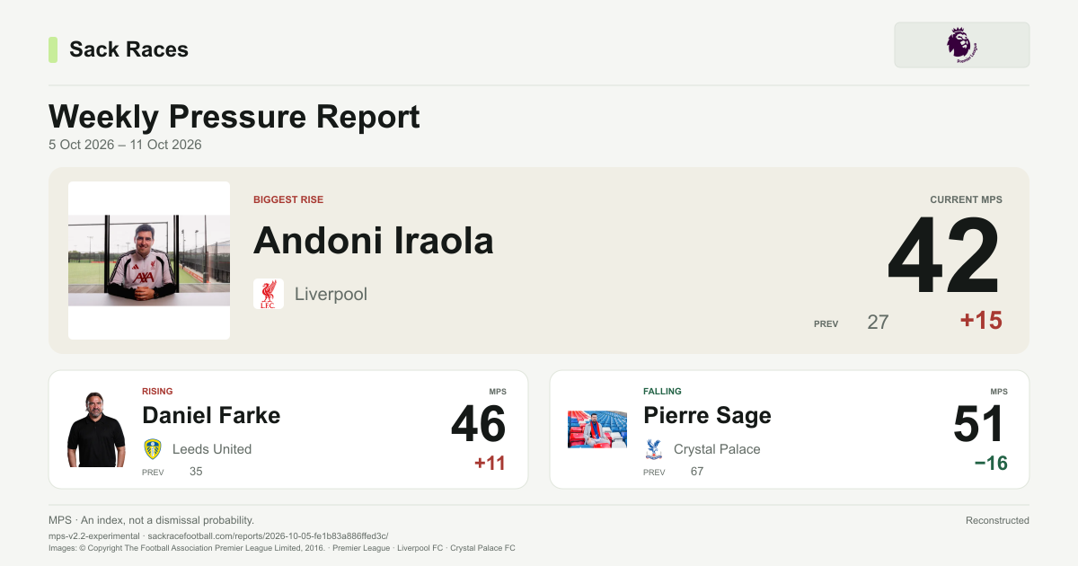
Task: Click the Liverpool club name
Action: point(331,294)
